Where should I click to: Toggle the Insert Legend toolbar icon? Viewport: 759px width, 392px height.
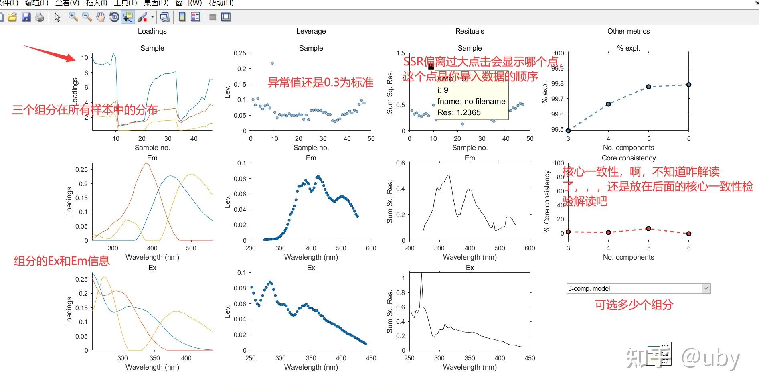point(196,17)
